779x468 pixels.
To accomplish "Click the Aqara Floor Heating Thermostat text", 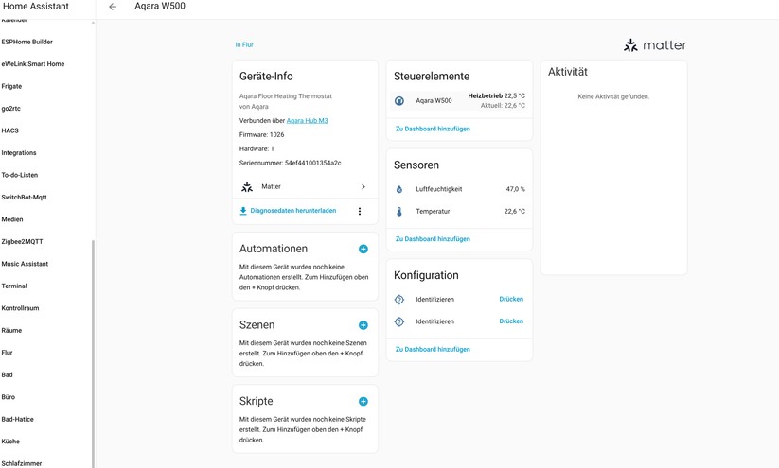I will (x=286, y=96).
